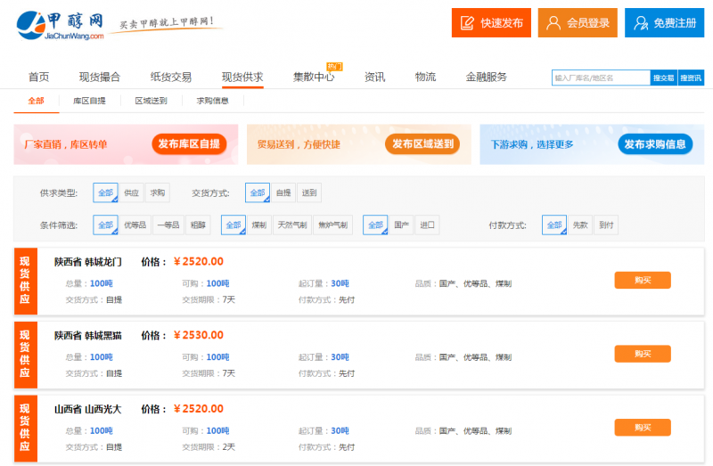Focus the factory/region name search field

pos(601,78)
